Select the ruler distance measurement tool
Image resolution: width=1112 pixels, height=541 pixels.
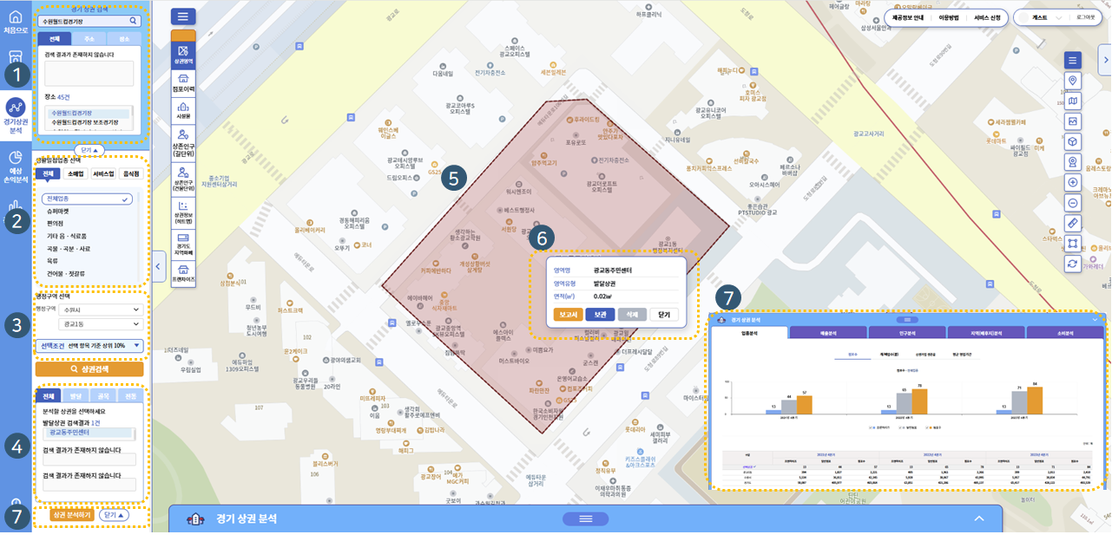pos(1073,223)
